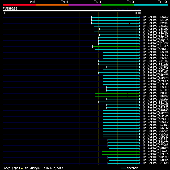This screenshot has height=170, width=170.
Task: Click the cyan 50char scale bar legend
Action: (124, 168)
